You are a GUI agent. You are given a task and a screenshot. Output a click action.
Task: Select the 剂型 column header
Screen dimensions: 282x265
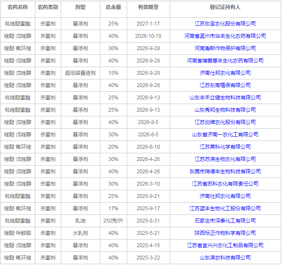coord(80,7)
